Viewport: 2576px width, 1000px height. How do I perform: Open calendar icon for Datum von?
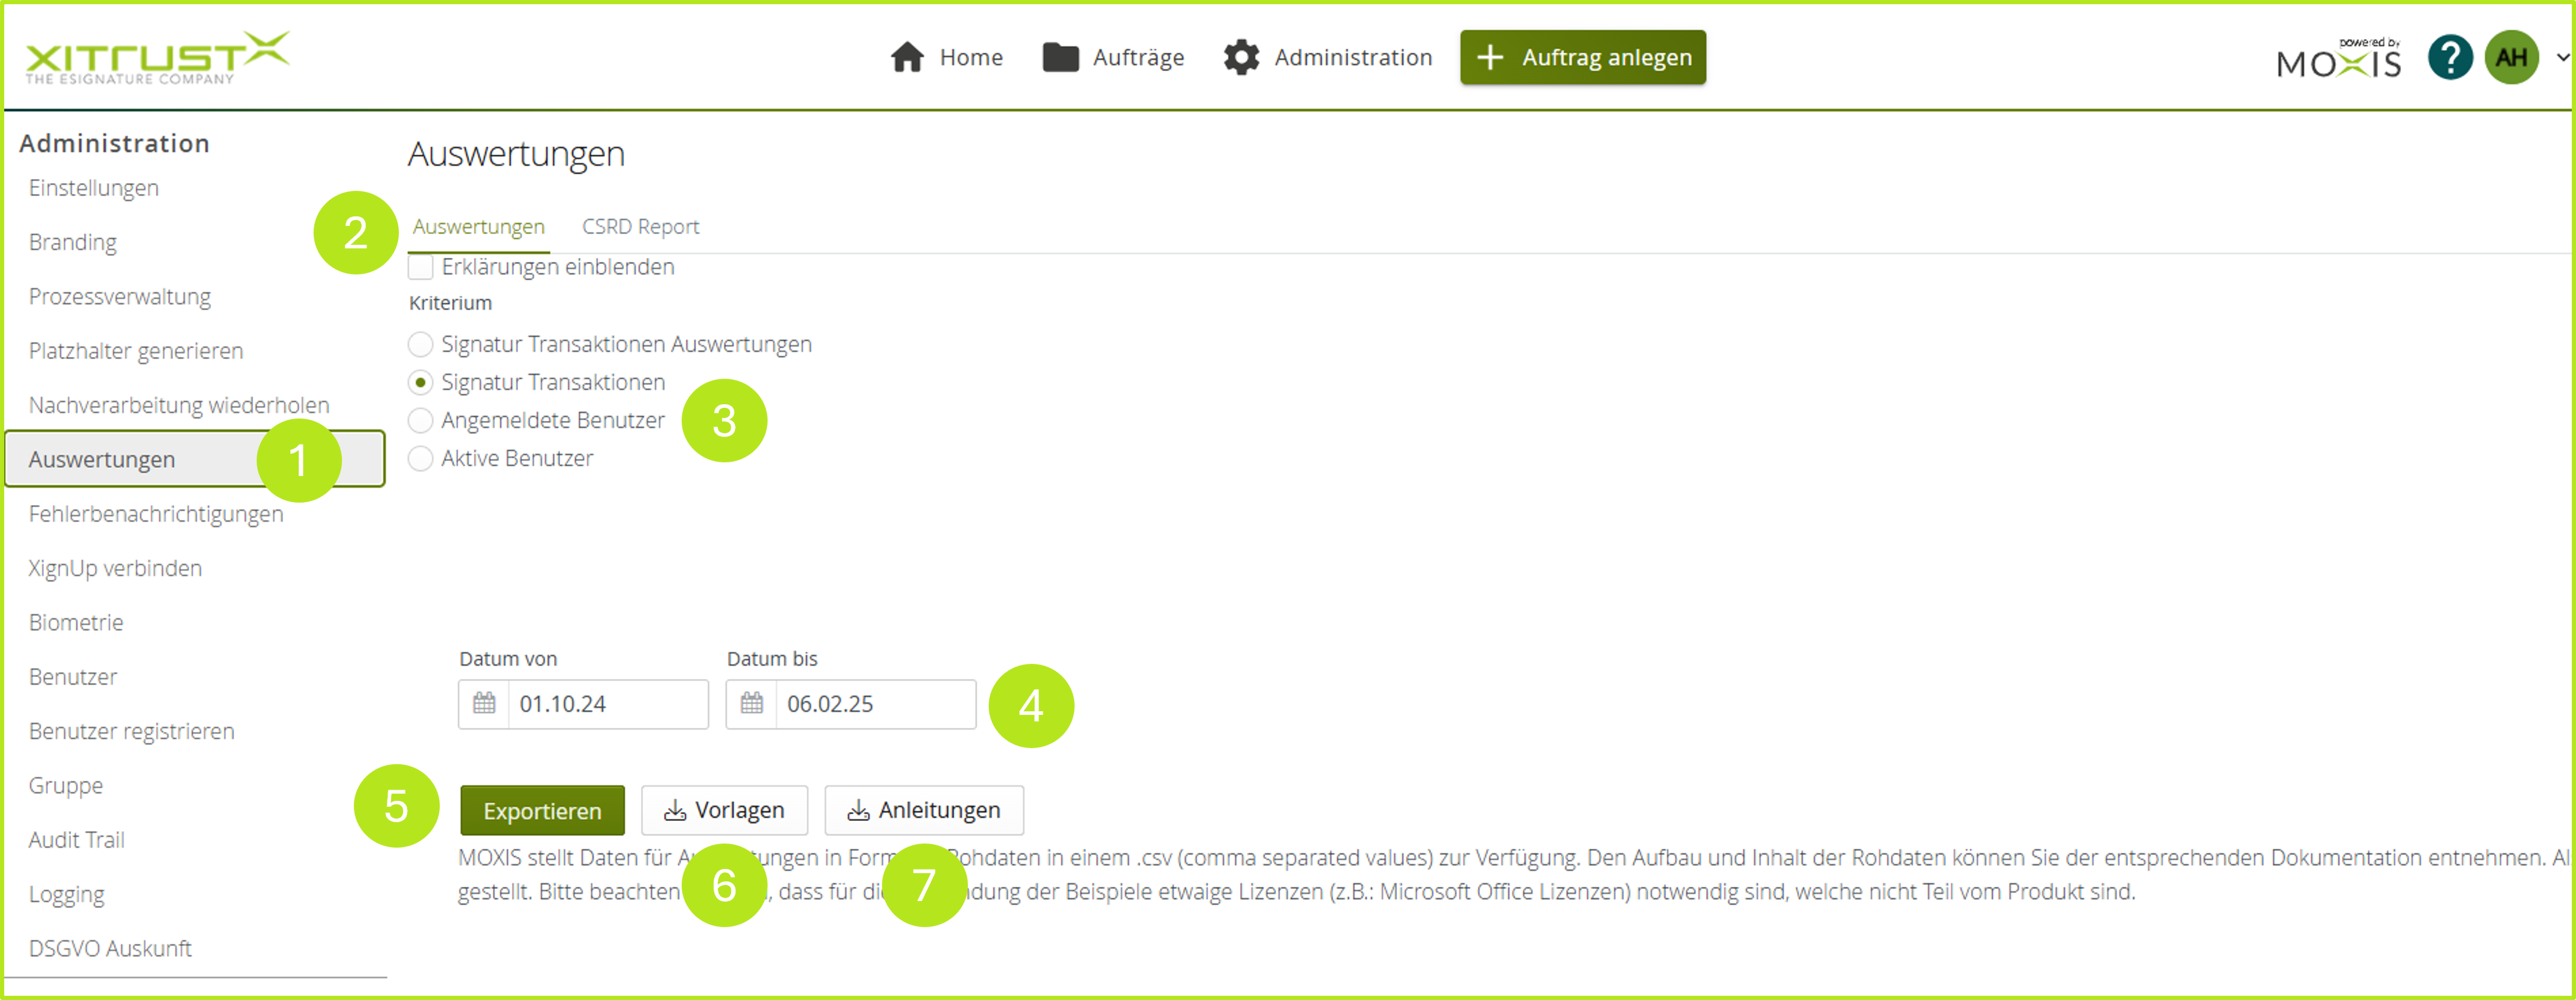[x=484, y=704]
